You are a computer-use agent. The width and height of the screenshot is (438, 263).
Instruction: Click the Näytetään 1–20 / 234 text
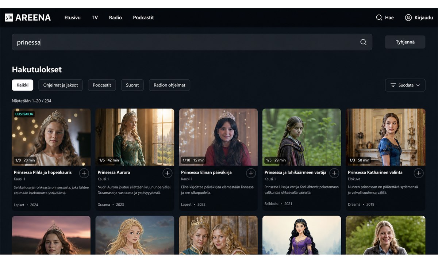click(x=31, y=101)
